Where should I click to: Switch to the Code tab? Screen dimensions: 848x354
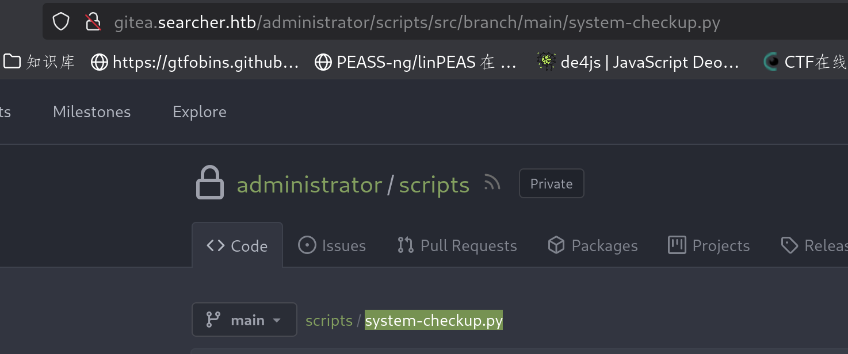coord(237,246)
